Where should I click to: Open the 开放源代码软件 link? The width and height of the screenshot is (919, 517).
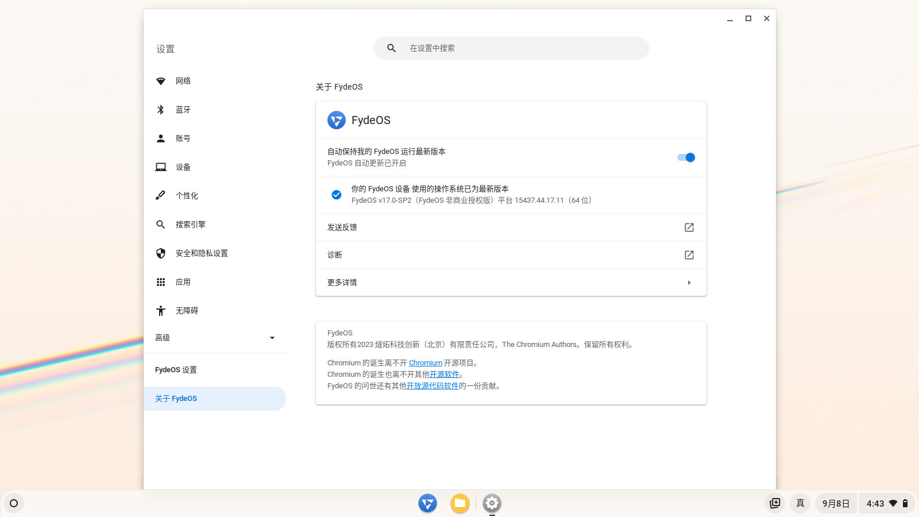click(433, 386)
